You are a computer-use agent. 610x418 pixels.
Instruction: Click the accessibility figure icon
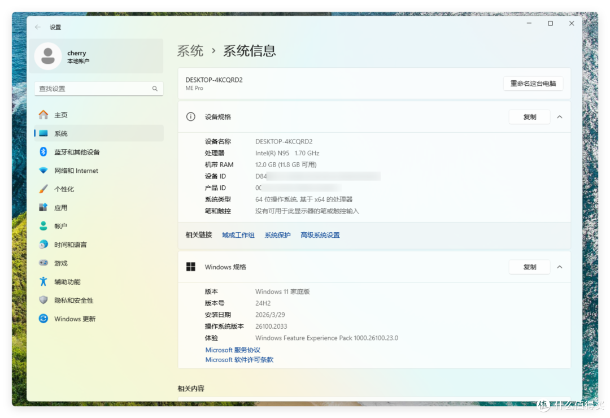(x=43, y=281)
